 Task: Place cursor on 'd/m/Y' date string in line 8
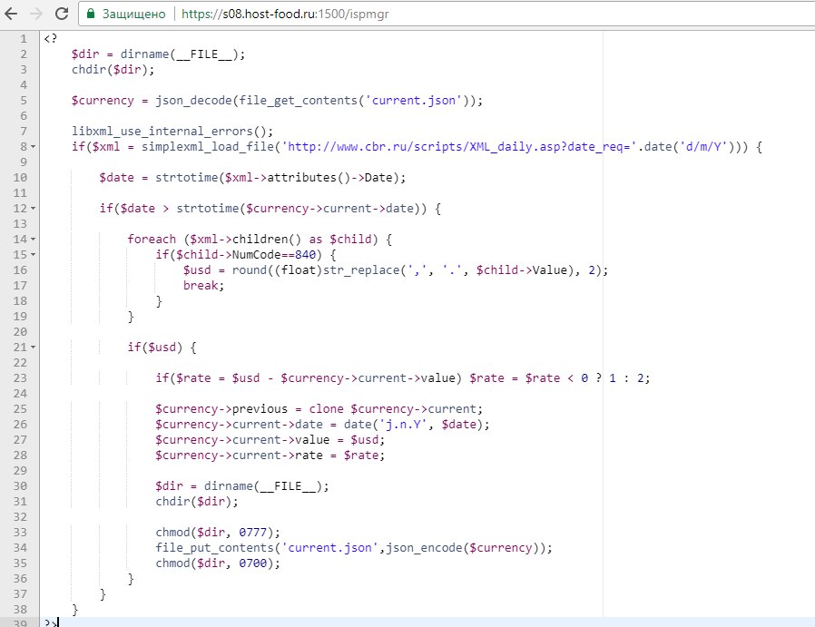point(703,147)
